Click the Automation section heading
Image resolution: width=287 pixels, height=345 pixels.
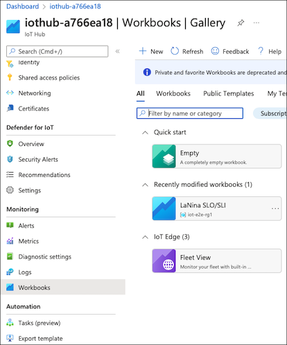(x=24, y=306)
